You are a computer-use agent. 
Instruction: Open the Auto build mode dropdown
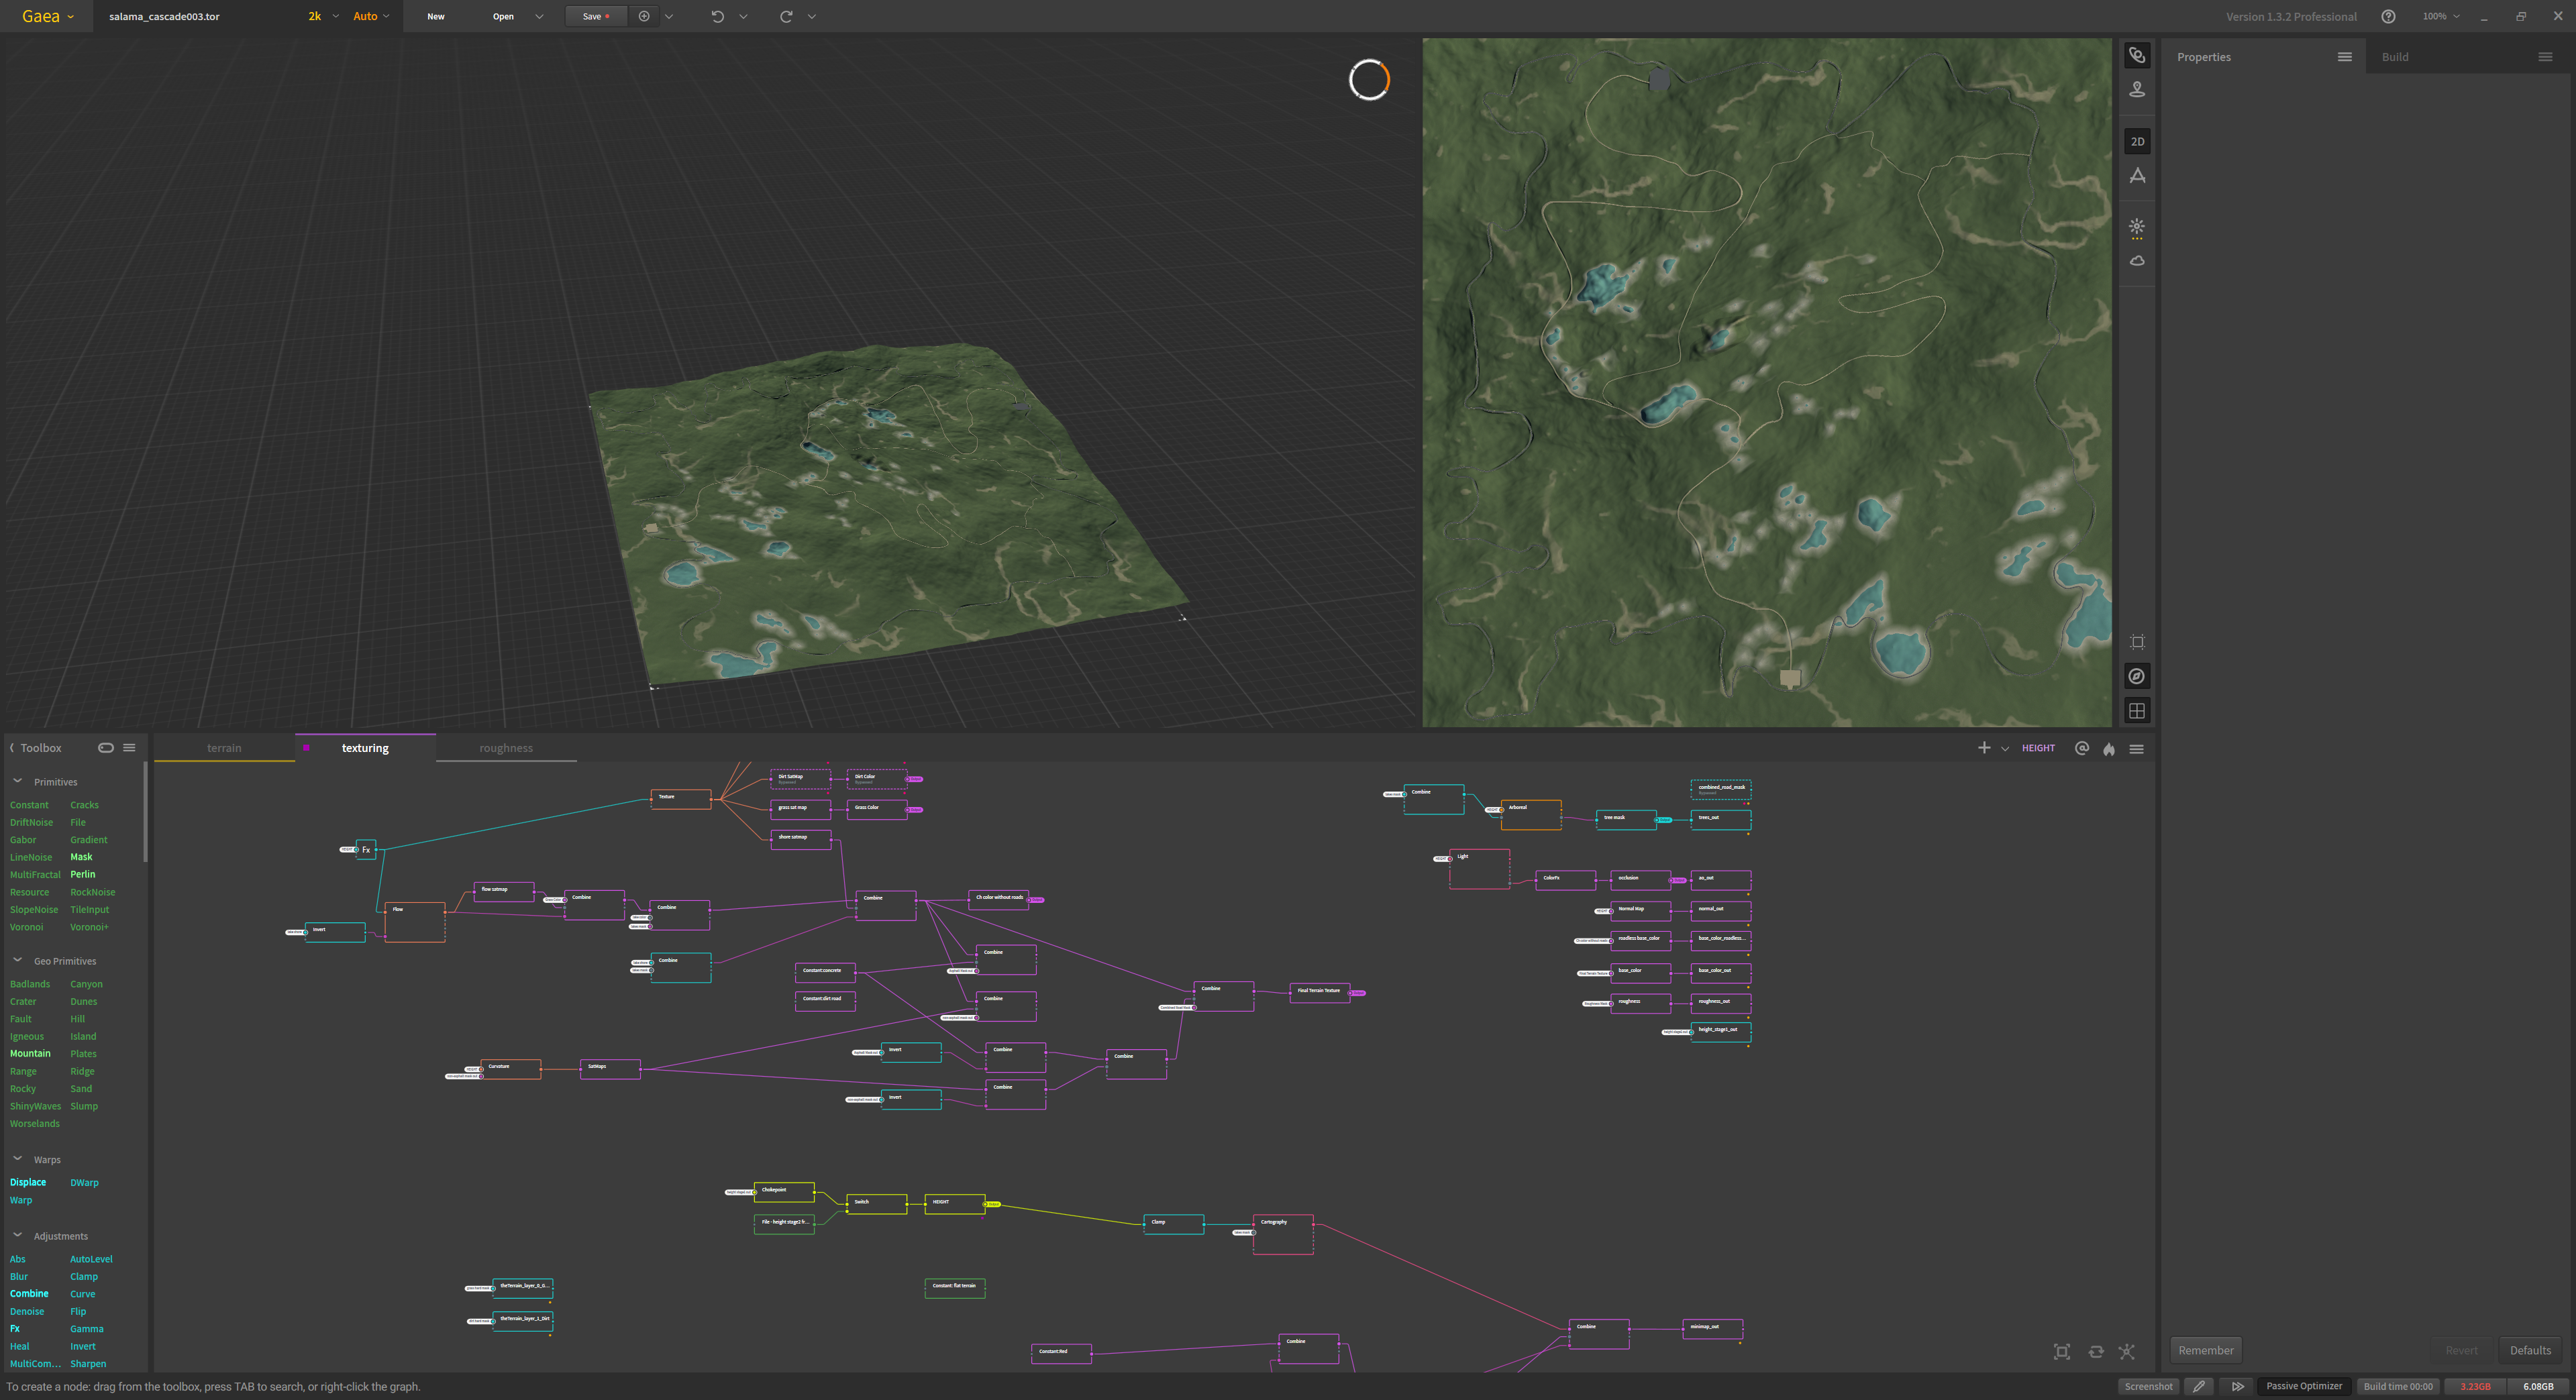(371, 16)
